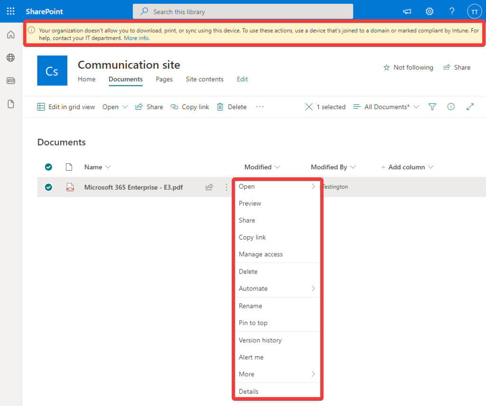This screenshot has width=486, height=406.
Task: Choose Pin to top
Action: click(x=277, y=323)
